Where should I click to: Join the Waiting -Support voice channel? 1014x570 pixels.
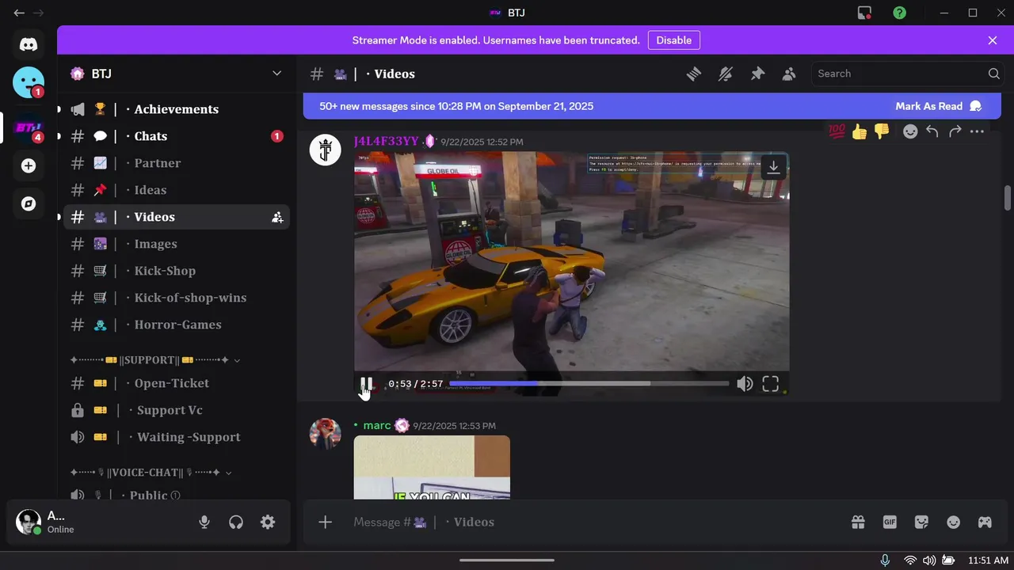click(x=176, y=437)
